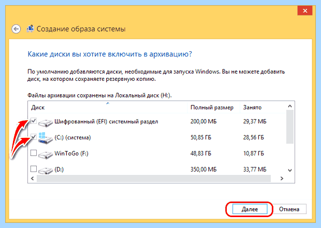Click the 28,56 ГБ used value
321x228 pixels.
pyautogui.click(x=254, y=137)
